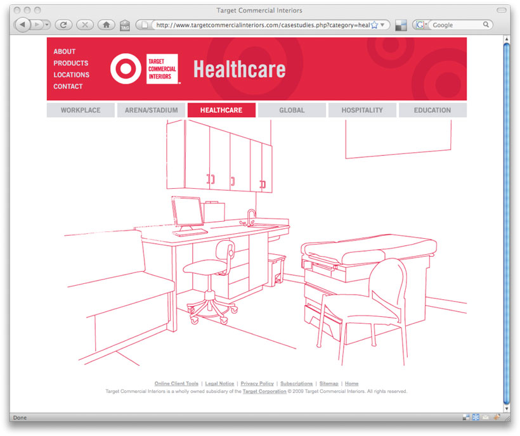Click the Healthcare page heading
Viewport: 520px width, 436px height.
tap(240, 69)
